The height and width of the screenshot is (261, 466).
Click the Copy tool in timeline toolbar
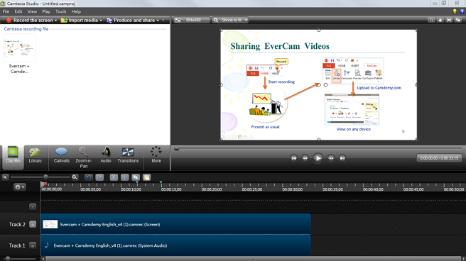136,177
